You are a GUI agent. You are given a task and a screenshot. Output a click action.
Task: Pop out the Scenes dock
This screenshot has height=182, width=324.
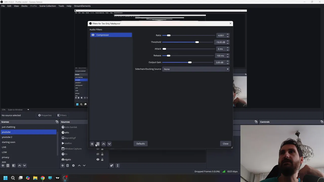[x=57, y=122]
